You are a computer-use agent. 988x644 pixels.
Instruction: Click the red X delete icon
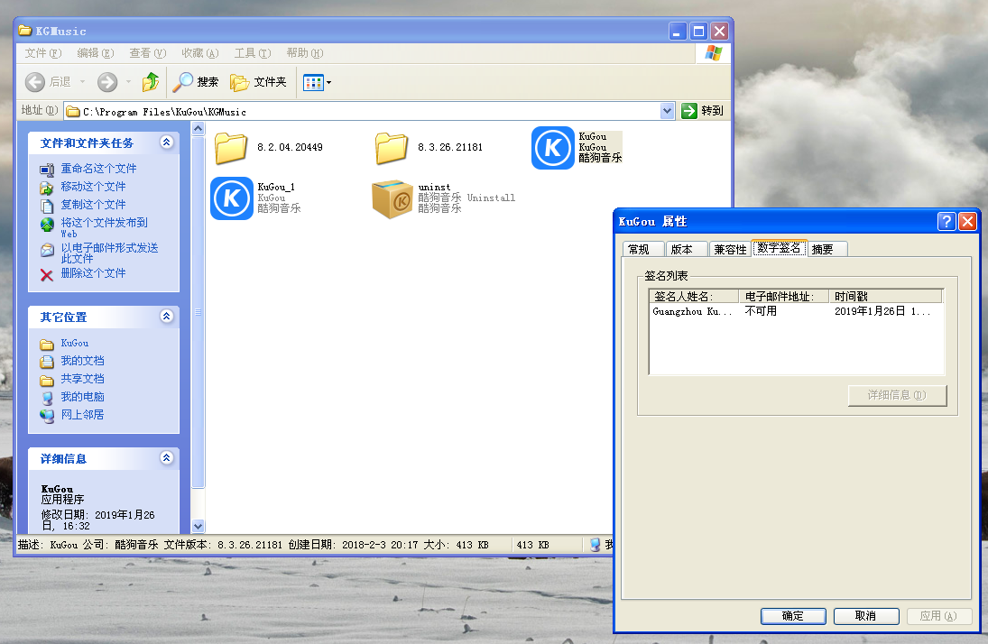[x=47, y=275]
